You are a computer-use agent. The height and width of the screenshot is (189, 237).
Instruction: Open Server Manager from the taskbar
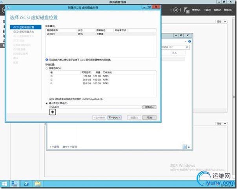pos(15,184)
